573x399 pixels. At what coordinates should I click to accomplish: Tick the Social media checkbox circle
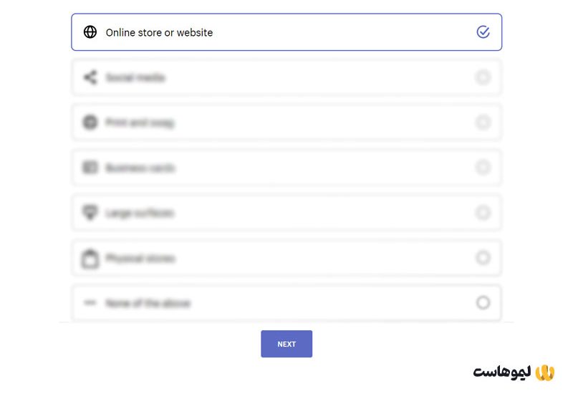(483, 77)
